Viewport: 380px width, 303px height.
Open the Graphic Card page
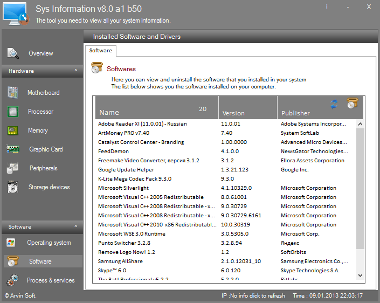point(46,149)
